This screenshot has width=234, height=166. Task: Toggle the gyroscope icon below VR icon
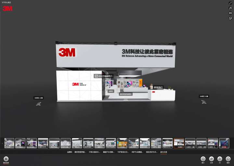[230, 18]
